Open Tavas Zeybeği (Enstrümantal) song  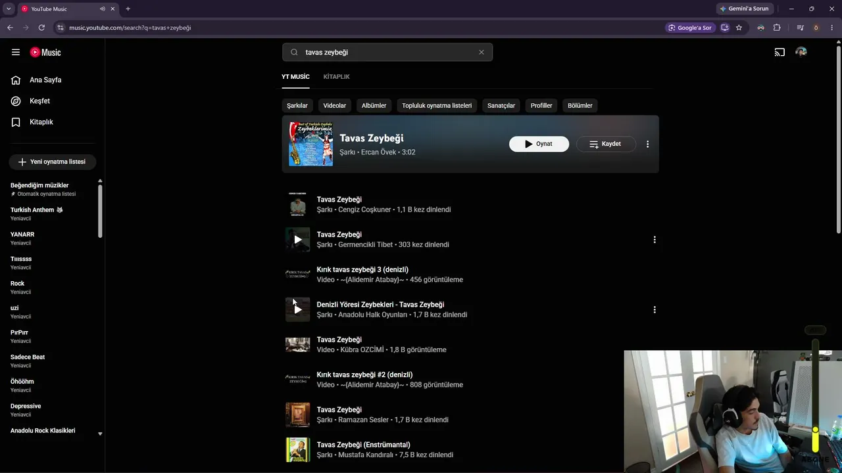(x=363, y=445)
